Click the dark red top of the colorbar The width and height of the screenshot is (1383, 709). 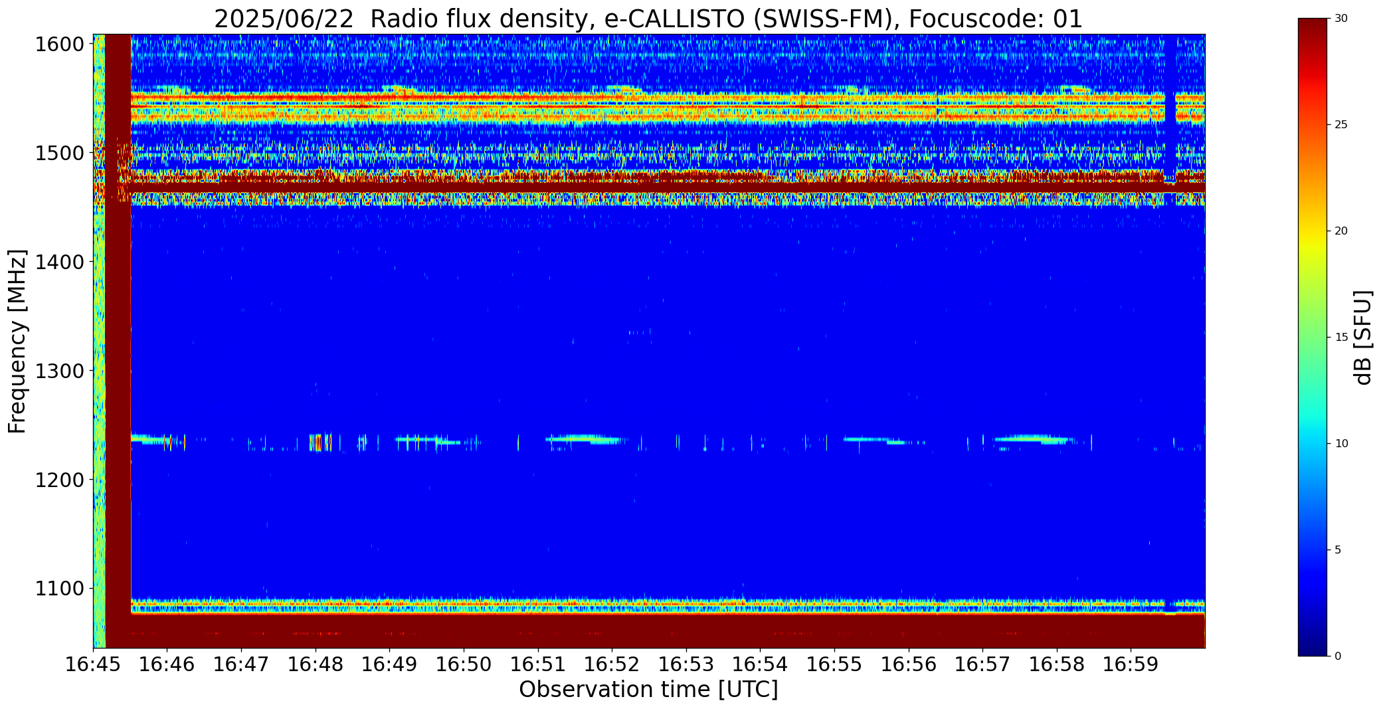pos(1314,30)
